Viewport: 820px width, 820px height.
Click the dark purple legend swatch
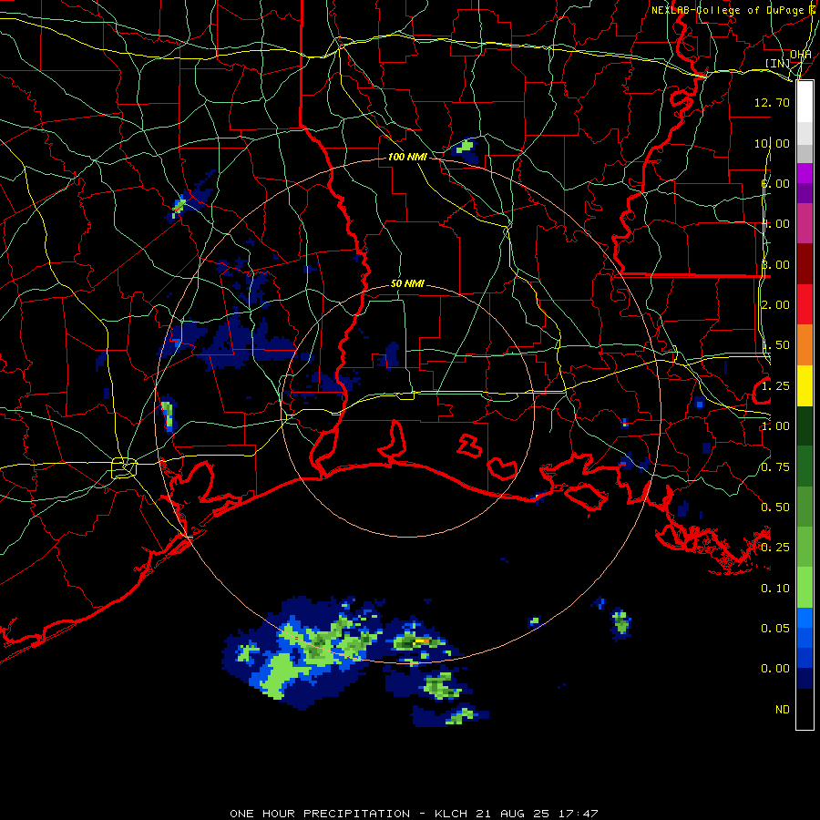805,193
